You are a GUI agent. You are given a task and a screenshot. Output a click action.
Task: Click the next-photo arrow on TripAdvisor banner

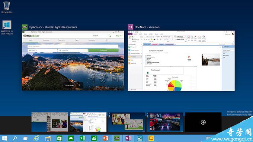pyautogui.click(x=80, y=85)
